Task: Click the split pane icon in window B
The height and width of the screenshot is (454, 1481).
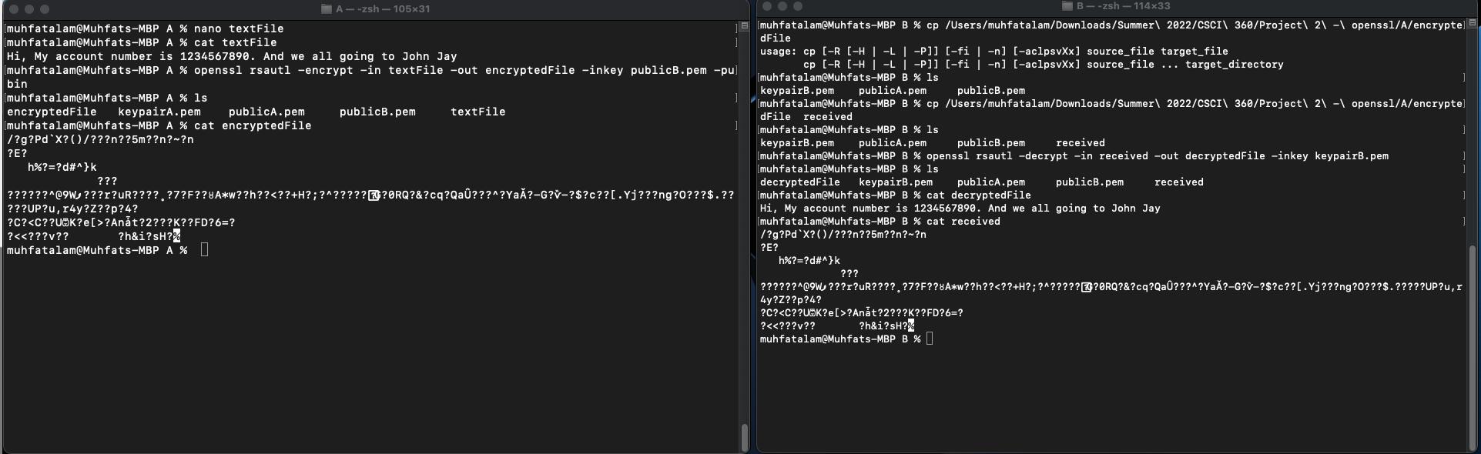Action: tap(1473, 24)
